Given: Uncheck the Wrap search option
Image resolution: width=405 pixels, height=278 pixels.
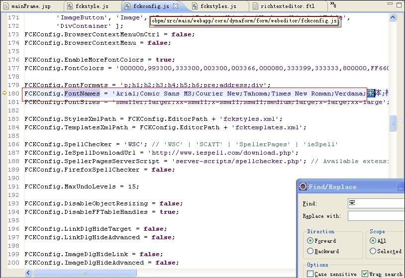Looking at the screenshot, I should coord(365,274).
